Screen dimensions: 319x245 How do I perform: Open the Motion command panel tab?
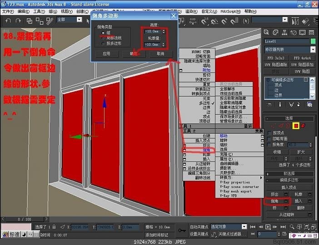[x=294, y=32]
